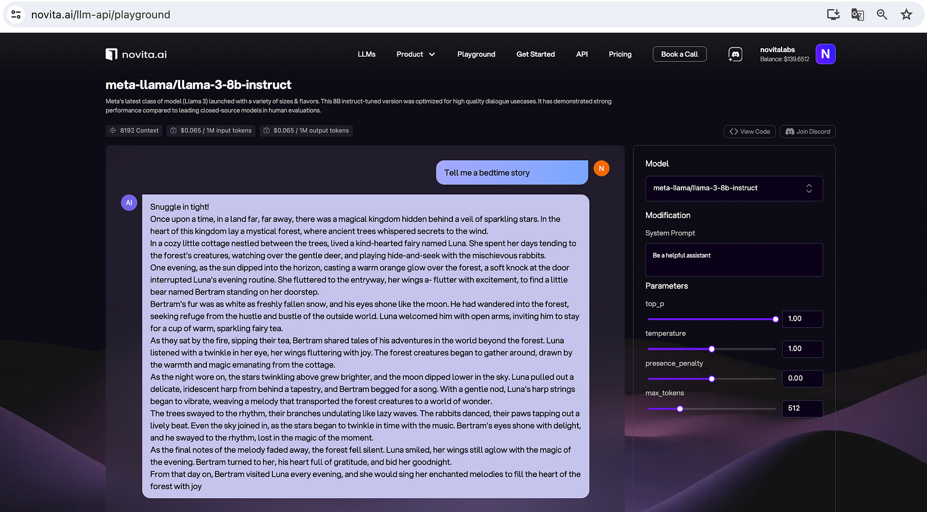Open browser zoom magnifier icon
Image resolution: width=927 pixels, height=512 pixels.
coord(882,14)
